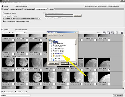This screenshot has width=125, height=97.
Task: Toggle Usa le stesse impostazioni della Destinazione primaria
Action: pyautogui.click(x=4, y=21)
